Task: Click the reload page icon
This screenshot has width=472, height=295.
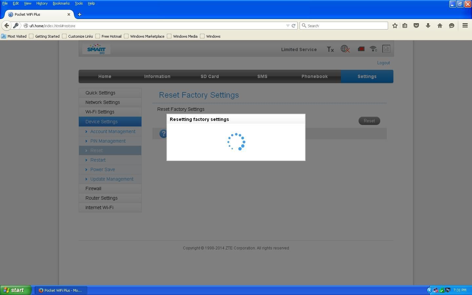Action: click(x=294, y=26)
